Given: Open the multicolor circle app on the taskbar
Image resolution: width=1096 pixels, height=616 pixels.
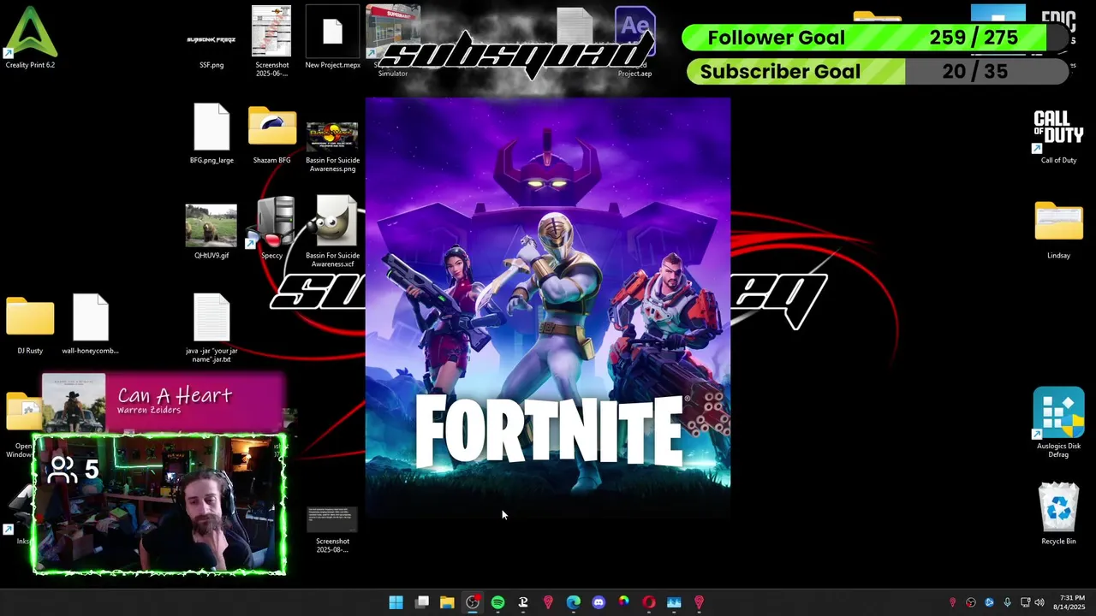Looking at the screenshot, I should pos(624,602).
